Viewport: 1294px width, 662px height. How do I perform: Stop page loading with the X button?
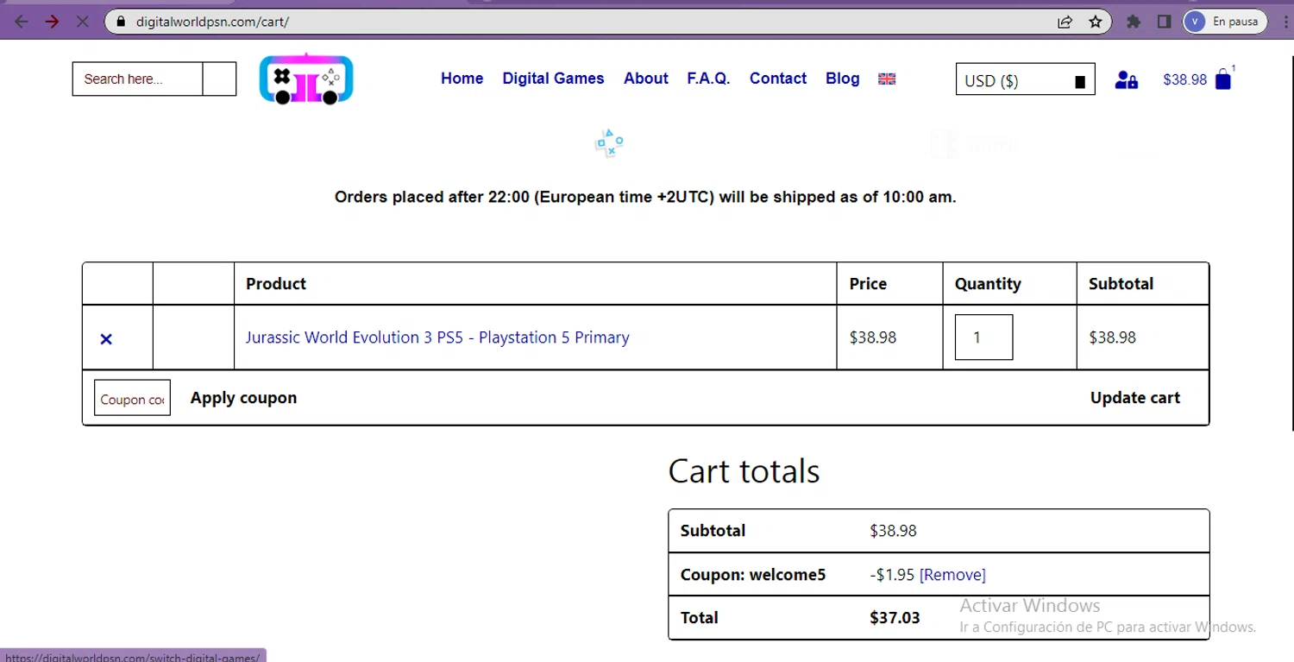[82, 22]
